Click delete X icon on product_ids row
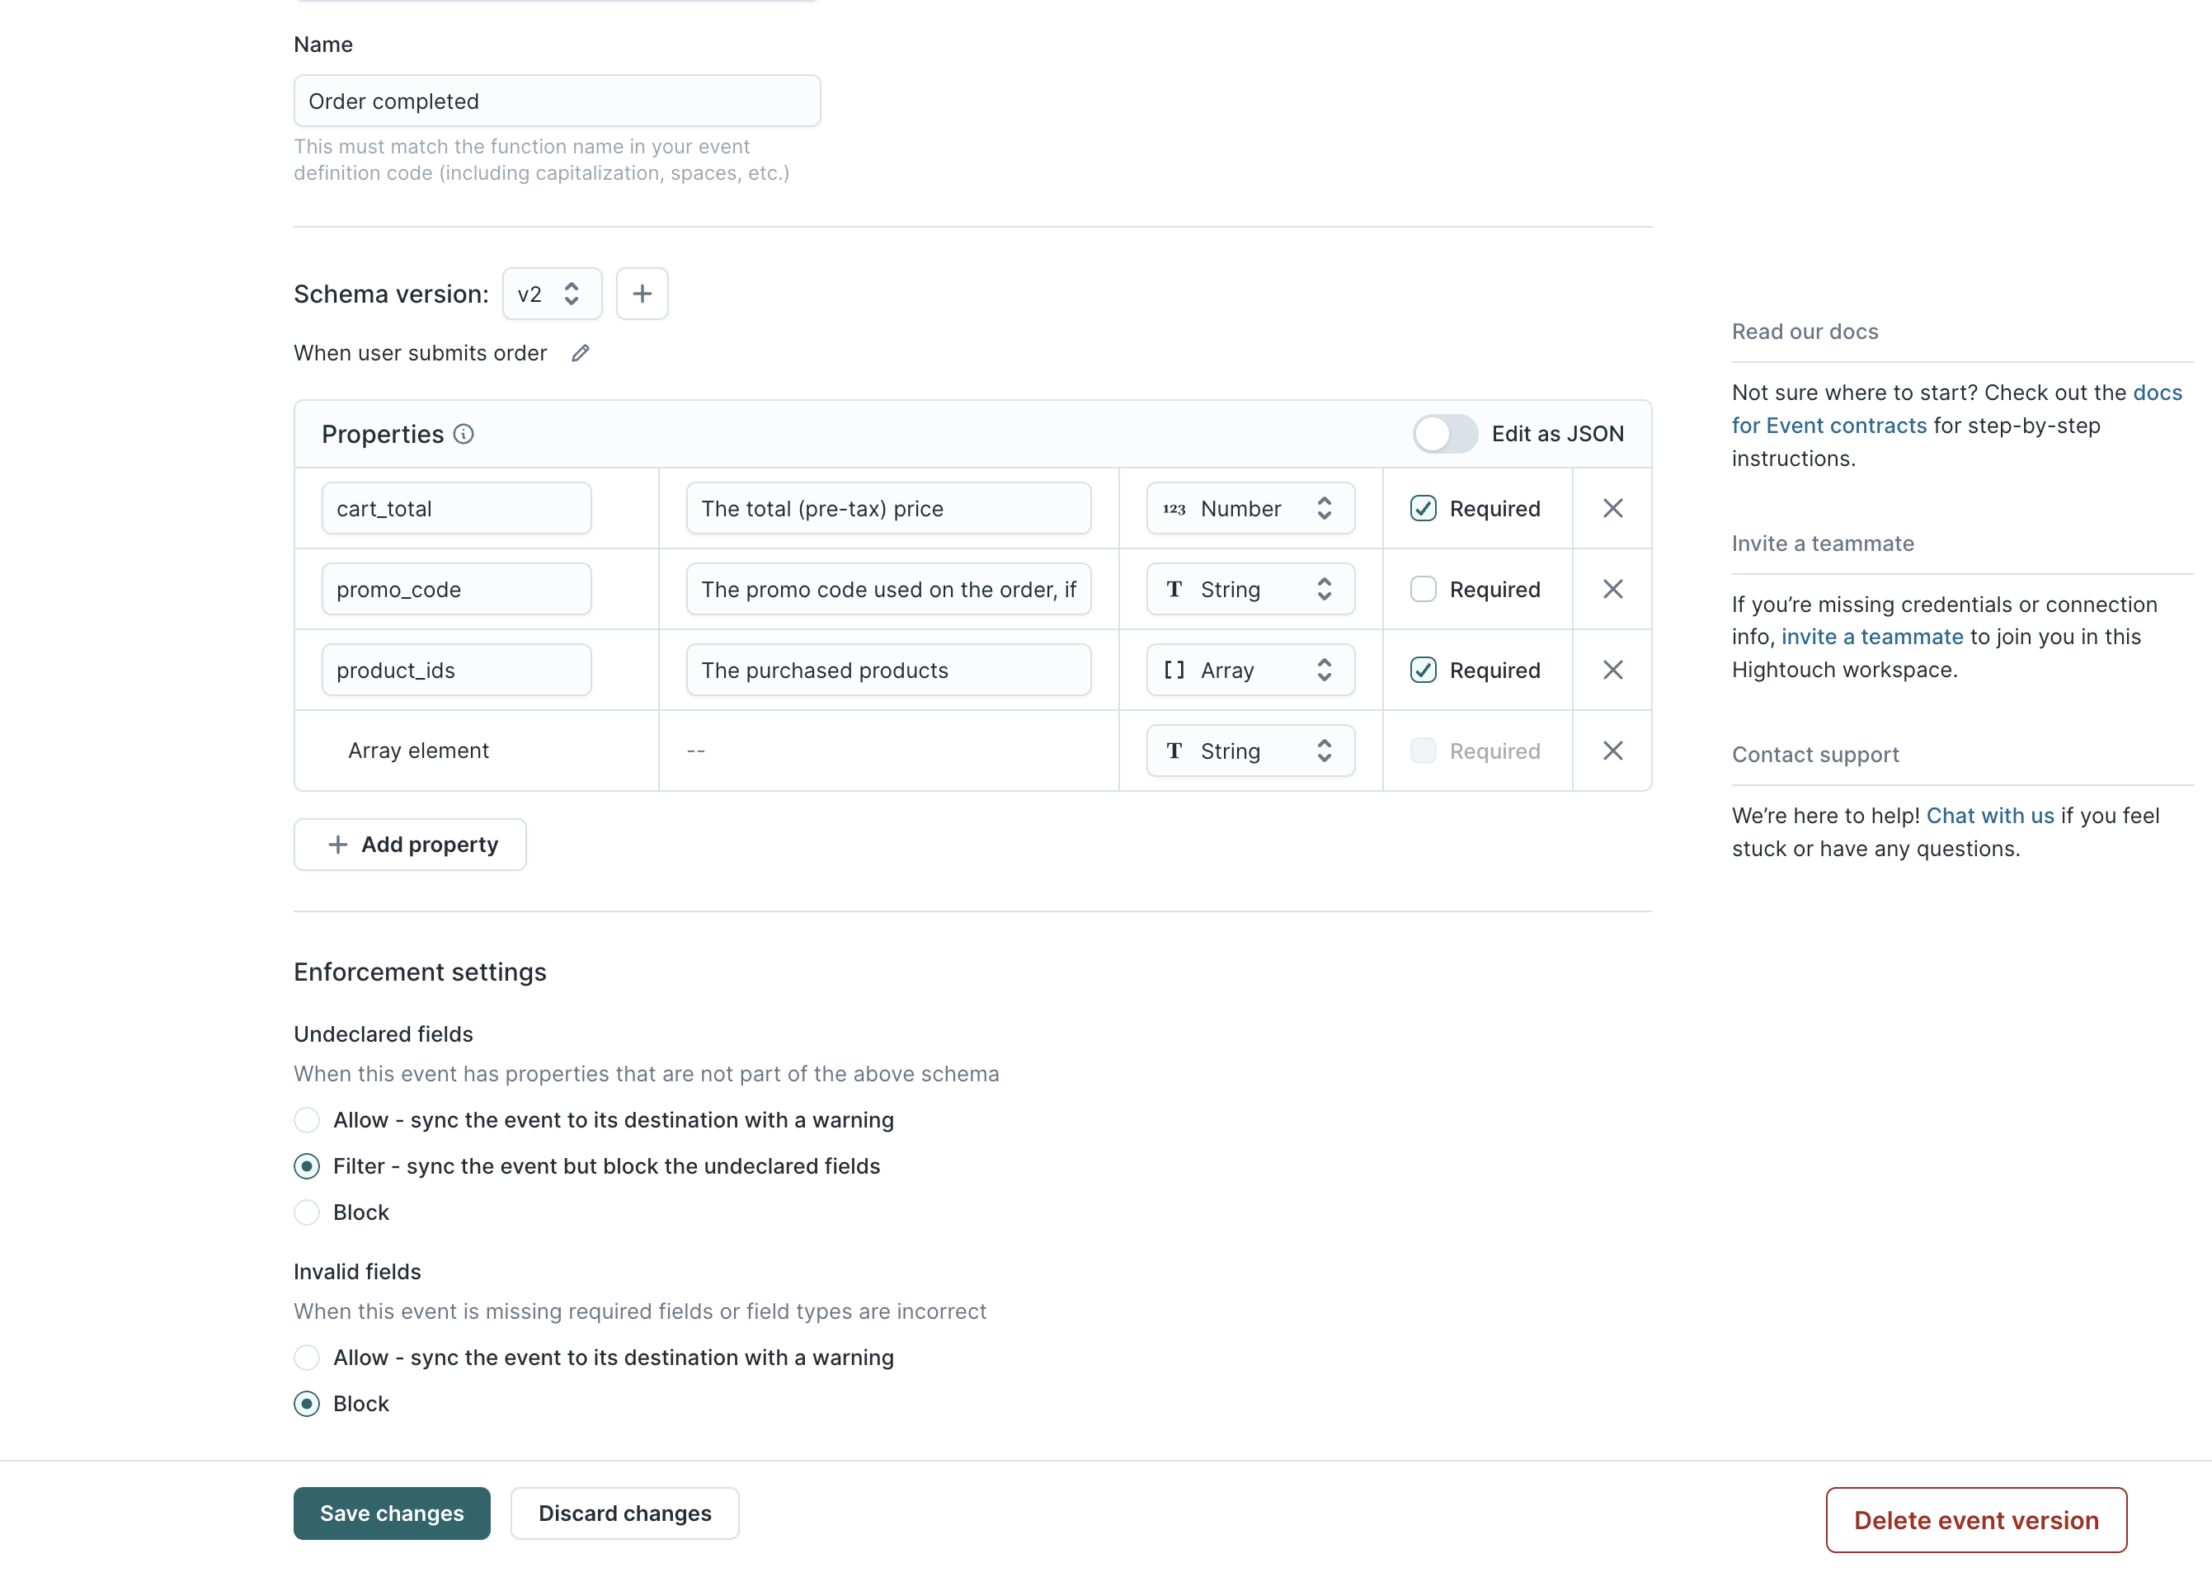2212x1577 pixels. tap(1612, 669)
